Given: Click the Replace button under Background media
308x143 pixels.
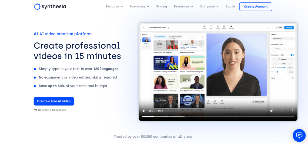Looking at the screenshot, I should 282,59.
